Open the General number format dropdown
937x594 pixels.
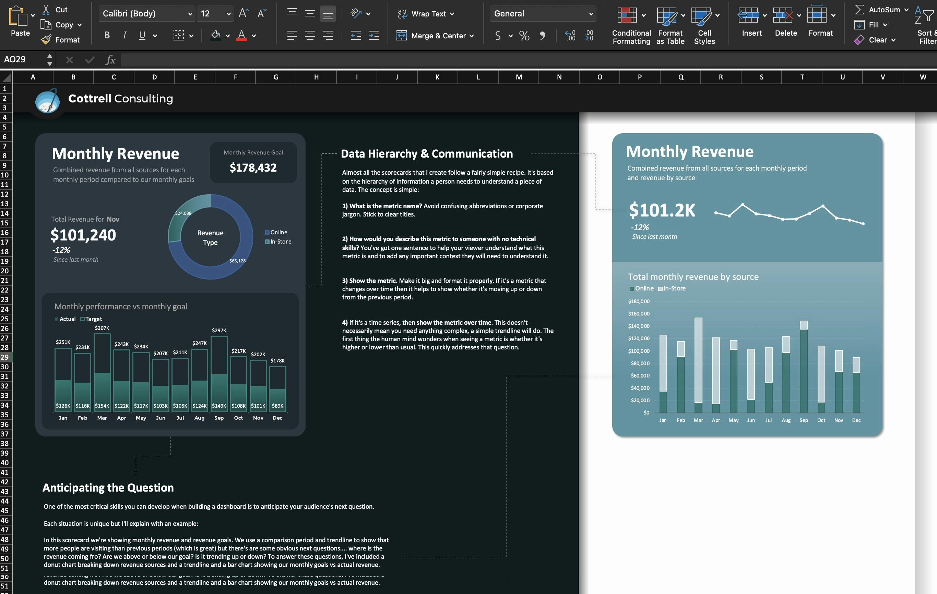point(543,14)
